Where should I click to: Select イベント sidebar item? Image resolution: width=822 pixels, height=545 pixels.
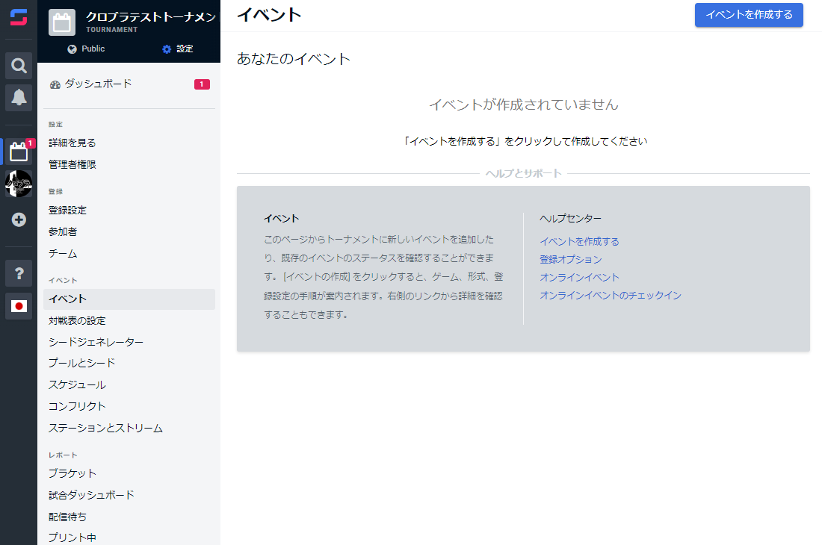(x=129, y=299)
